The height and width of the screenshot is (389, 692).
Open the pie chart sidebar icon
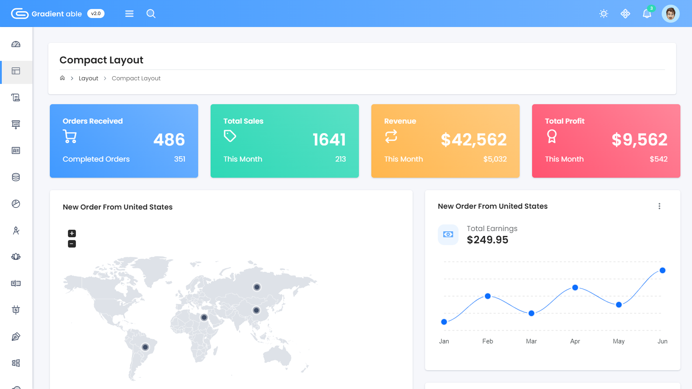pos(16,204)
